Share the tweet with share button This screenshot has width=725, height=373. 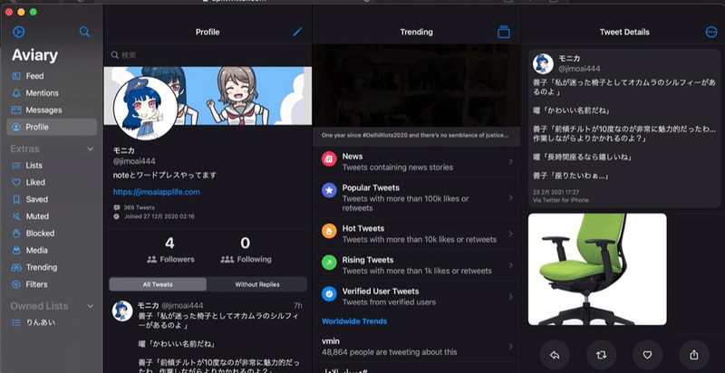(694, 355)
